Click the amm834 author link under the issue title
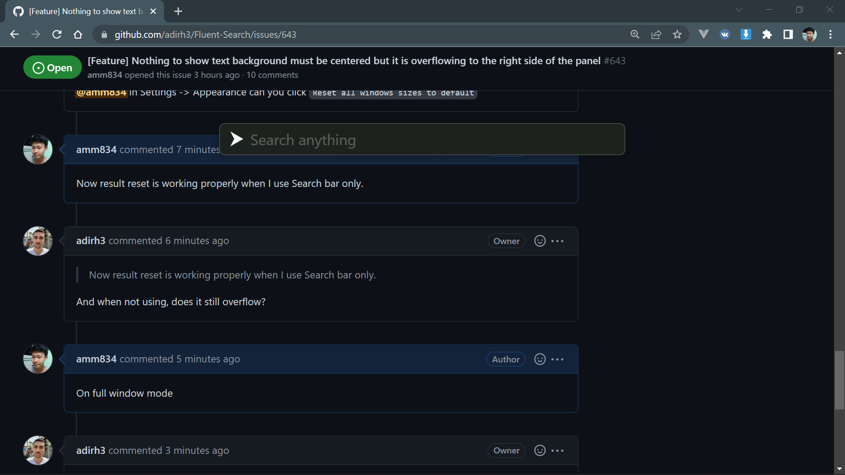Screen dimensions: 845x475 [105, 75]
